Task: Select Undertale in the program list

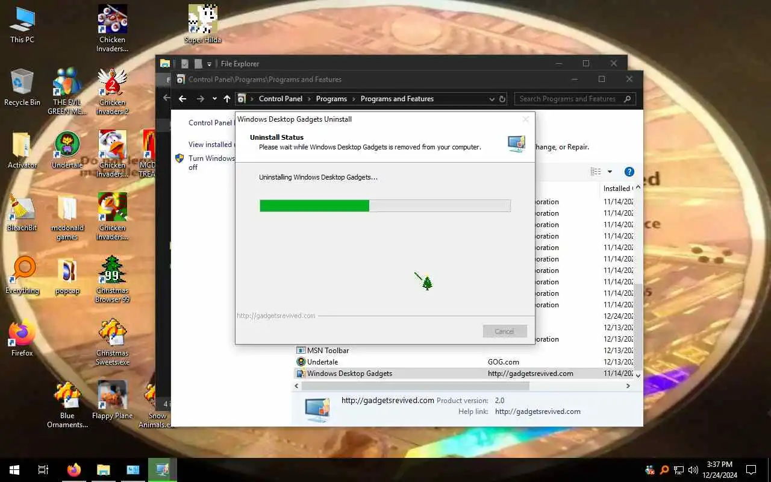Action: click(323, 362)
